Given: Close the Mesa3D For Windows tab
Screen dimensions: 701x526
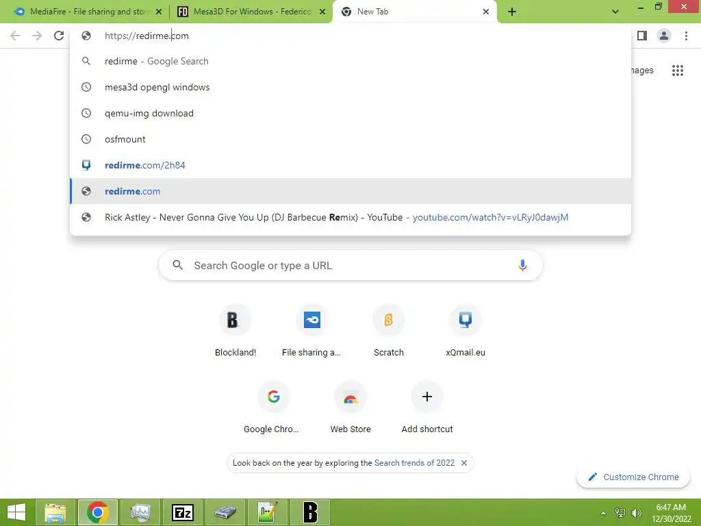Looking at the screenshot, I should click(322, 12).
